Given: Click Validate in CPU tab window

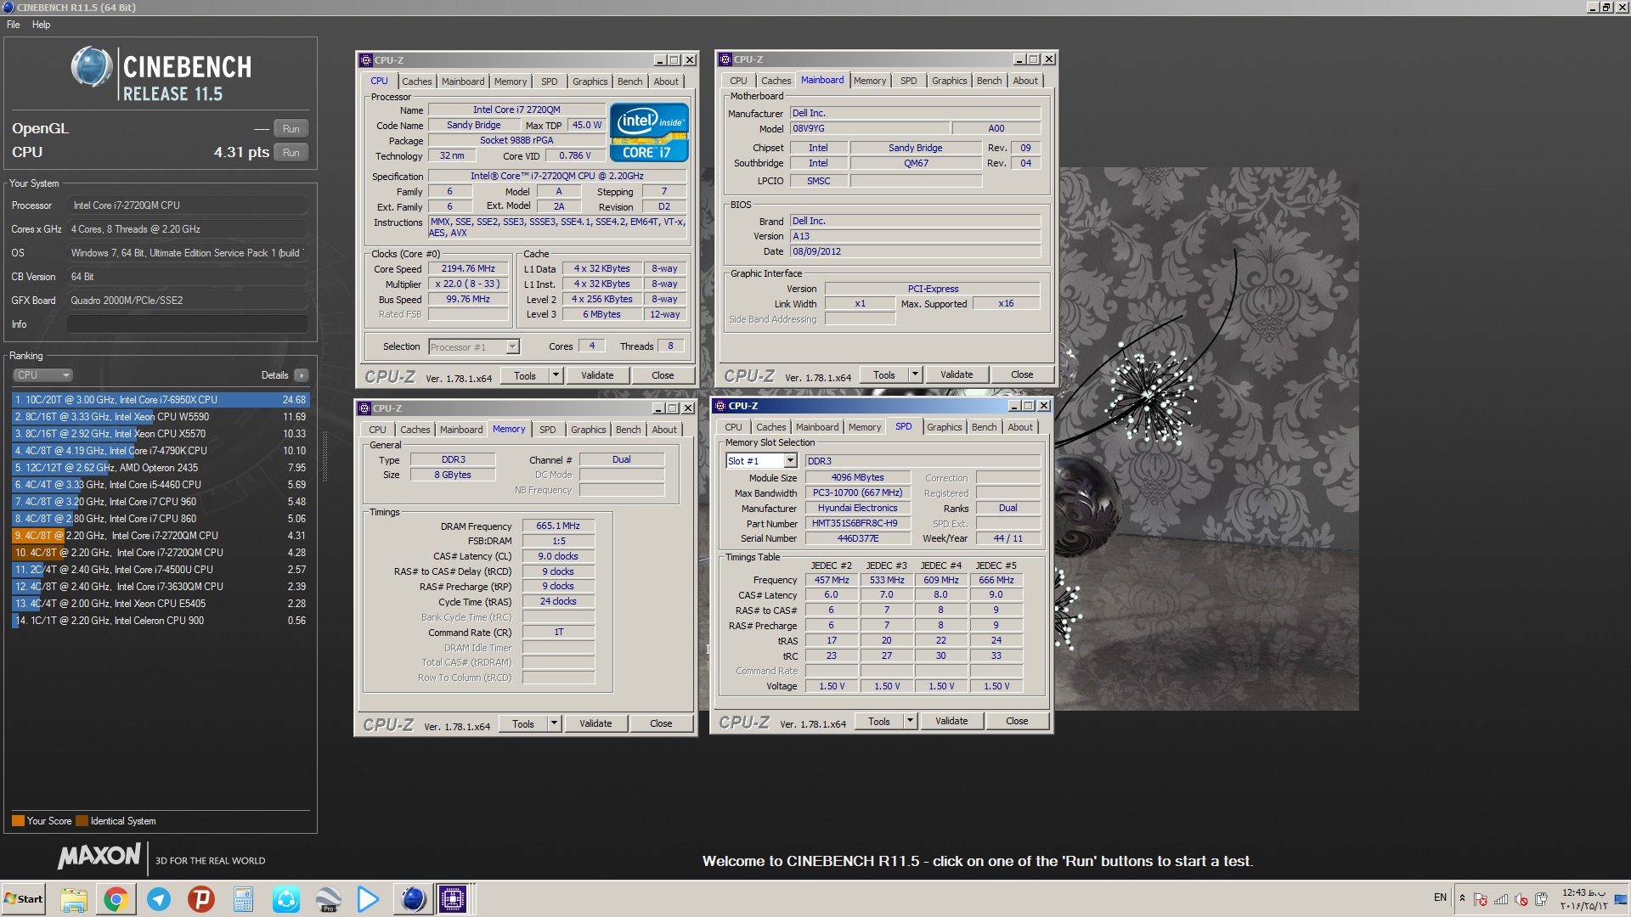Looking at the screenshot, I should [x=597, y=375].
